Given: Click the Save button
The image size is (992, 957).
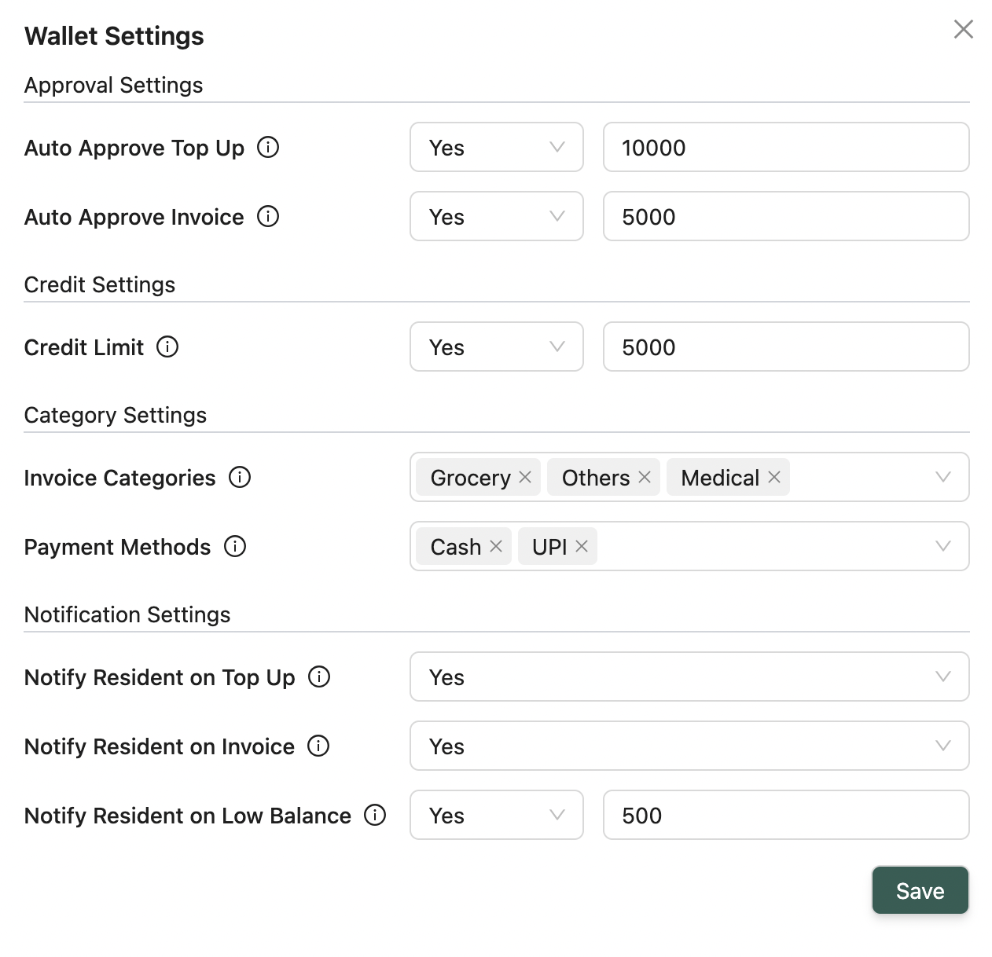Looking at the screenshot, I should pyautogui.click(x=920, y=890).
